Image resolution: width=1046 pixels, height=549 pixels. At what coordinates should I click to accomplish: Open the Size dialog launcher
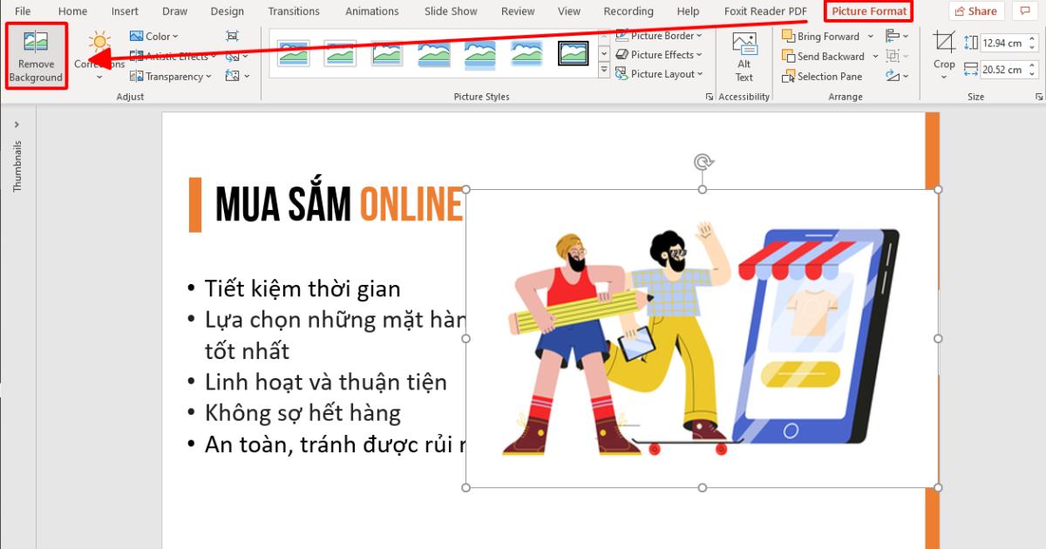tap(1038, 97)
